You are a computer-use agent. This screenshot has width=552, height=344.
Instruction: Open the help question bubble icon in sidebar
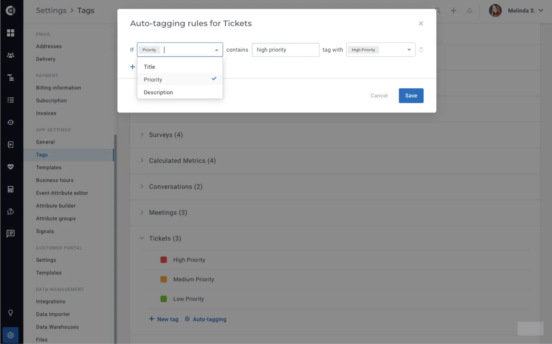coord(11,212)
